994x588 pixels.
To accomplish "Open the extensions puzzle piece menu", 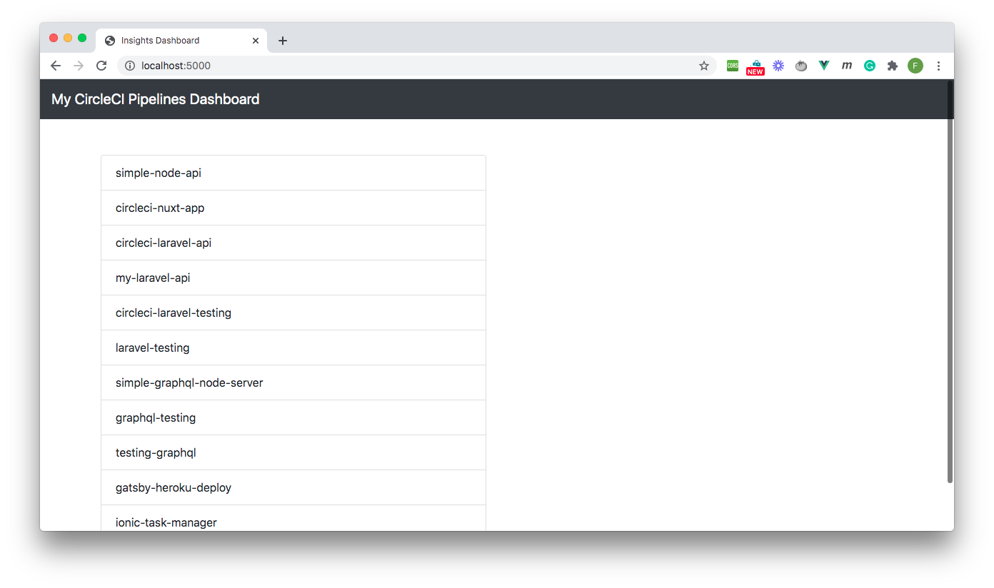I will pyautogui.click(x=892, y=65).
